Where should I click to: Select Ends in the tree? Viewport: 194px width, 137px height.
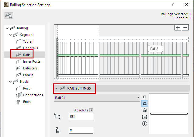point(27,102)
